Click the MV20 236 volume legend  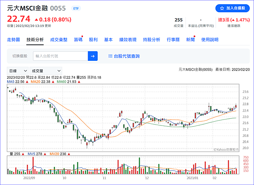click(60, 154)
